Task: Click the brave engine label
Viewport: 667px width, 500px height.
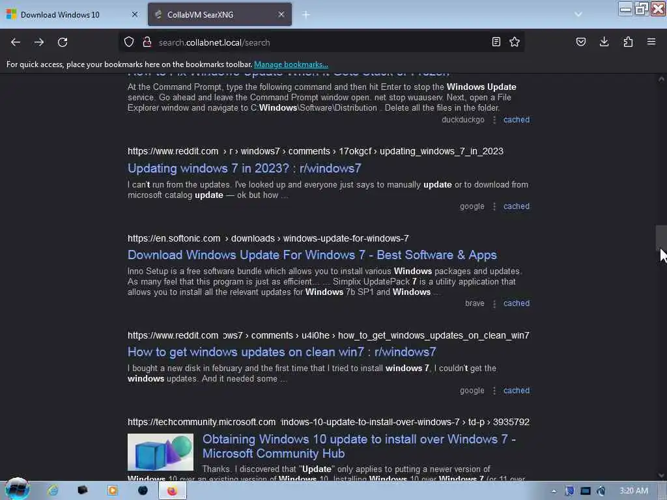Action: [x=475, y=303]
